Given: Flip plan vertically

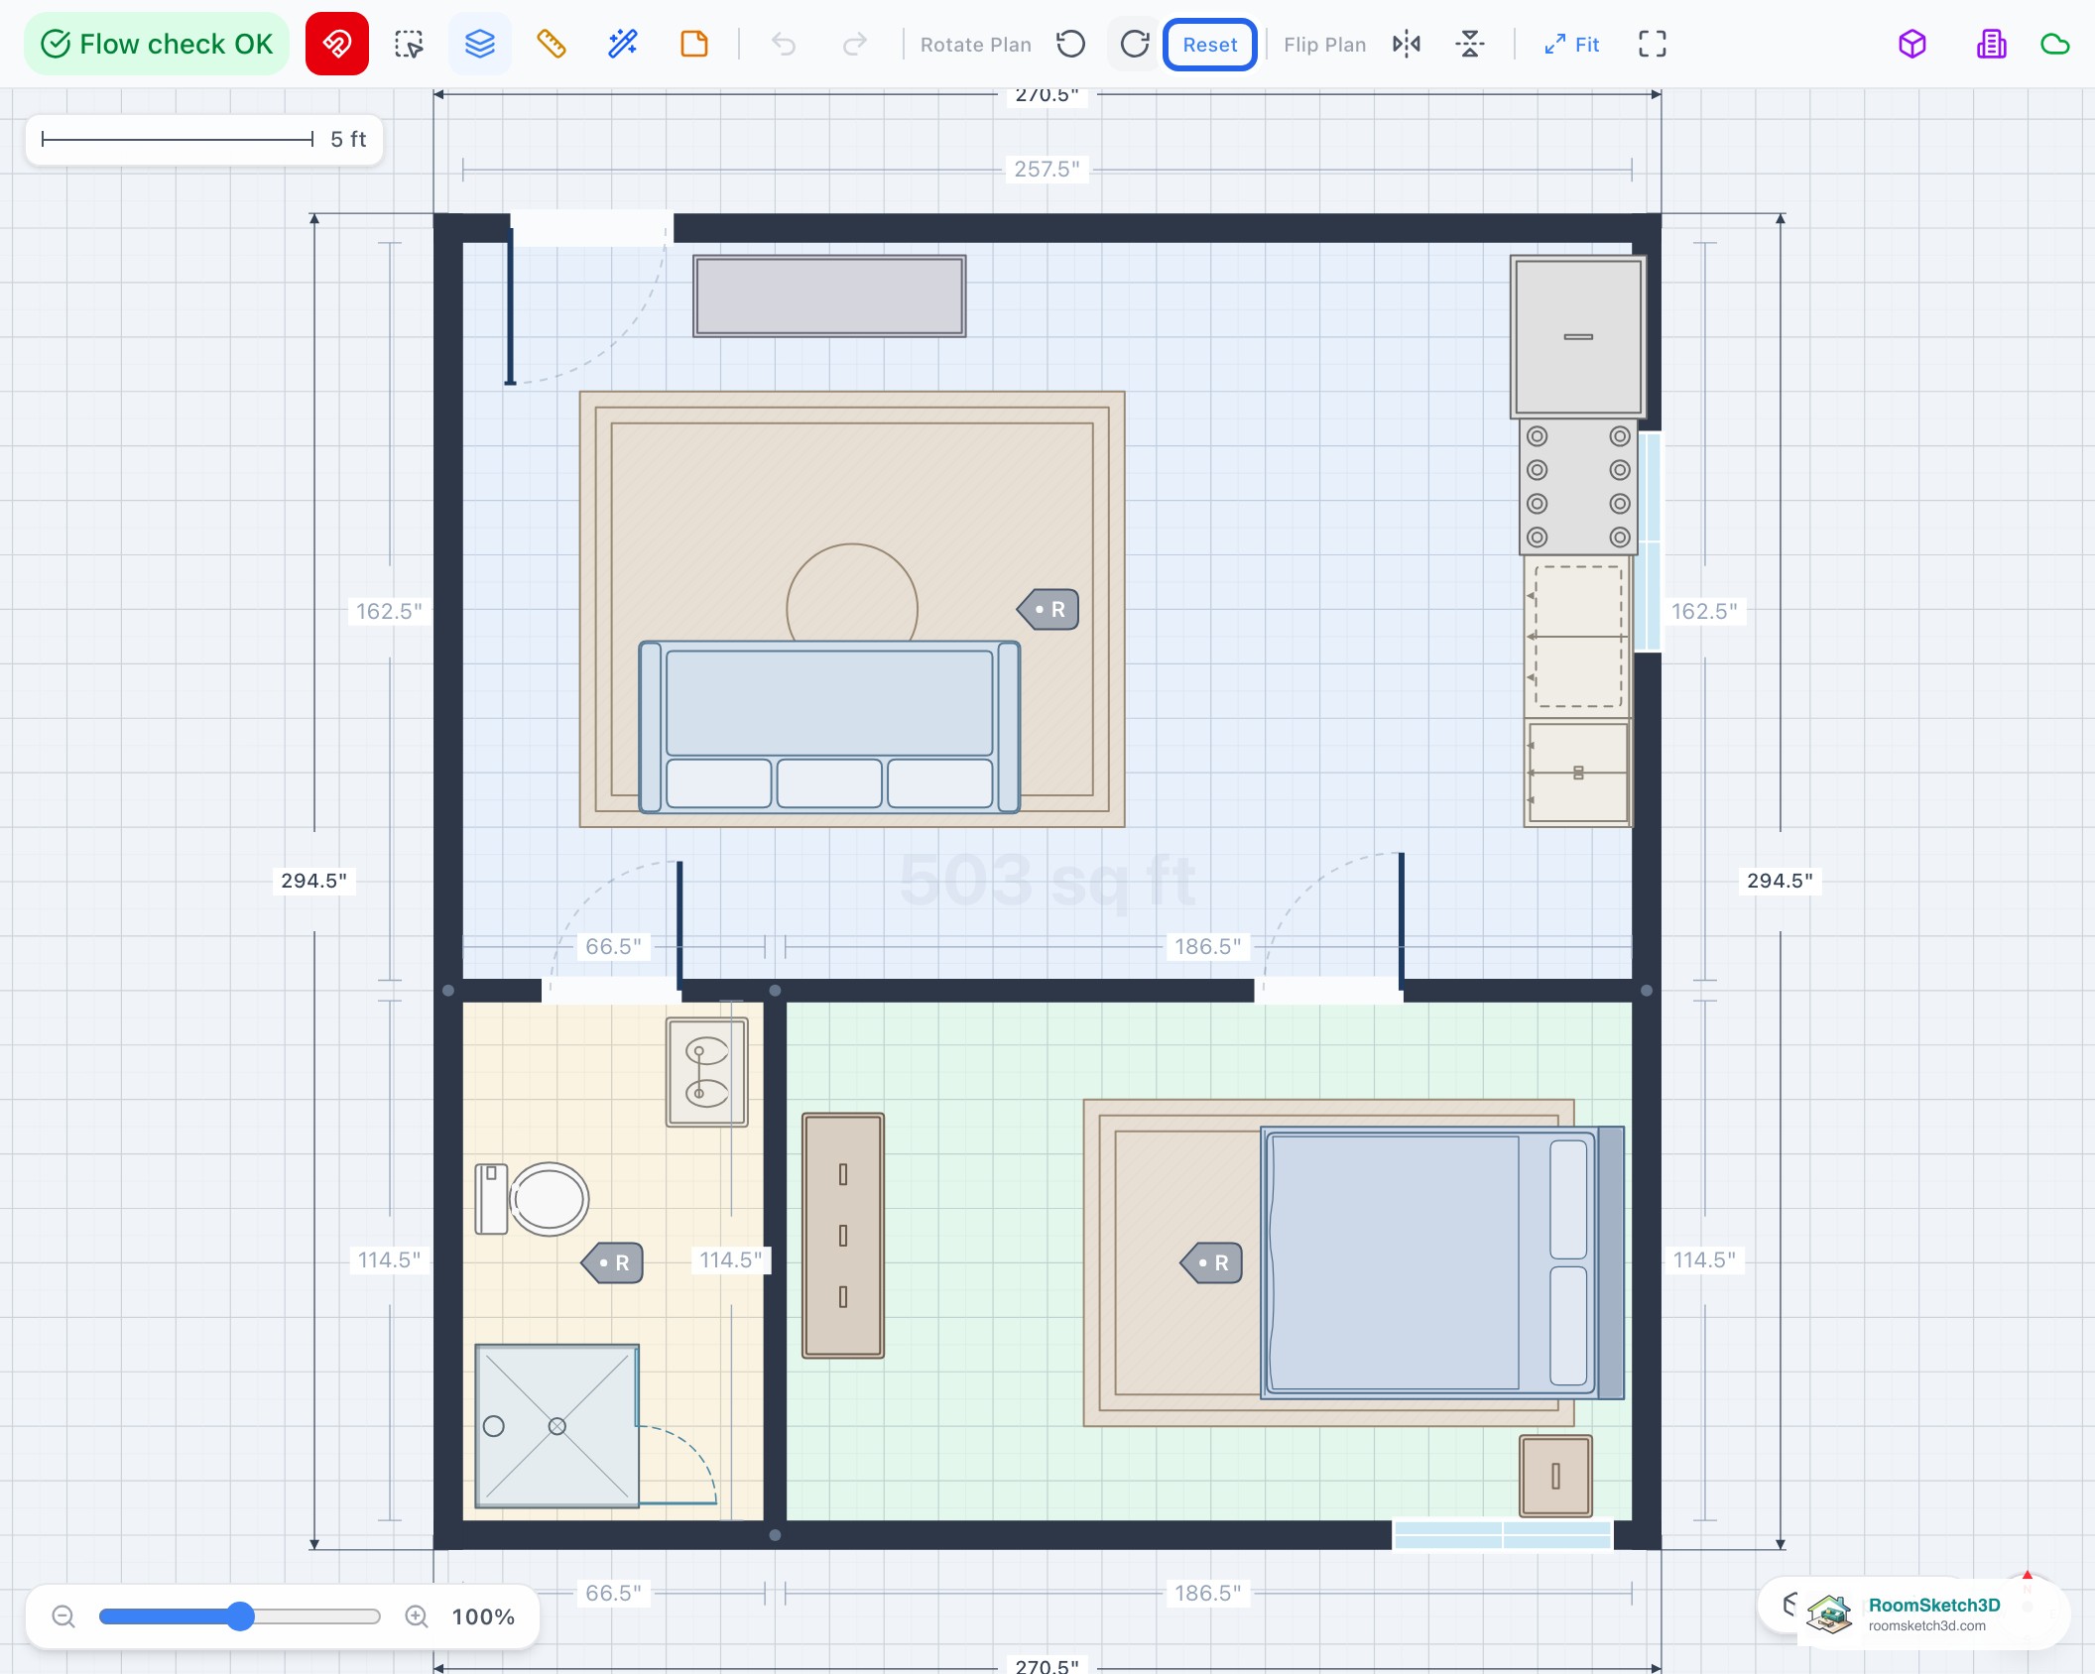Looking at the screenshot, I should pos(1470,44).
